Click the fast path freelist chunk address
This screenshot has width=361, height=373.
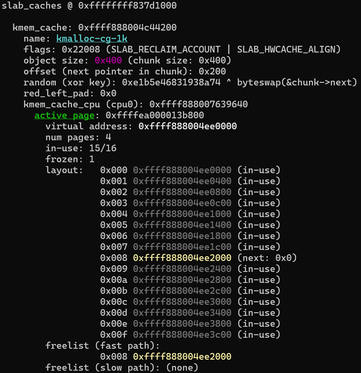click(182, 357)
